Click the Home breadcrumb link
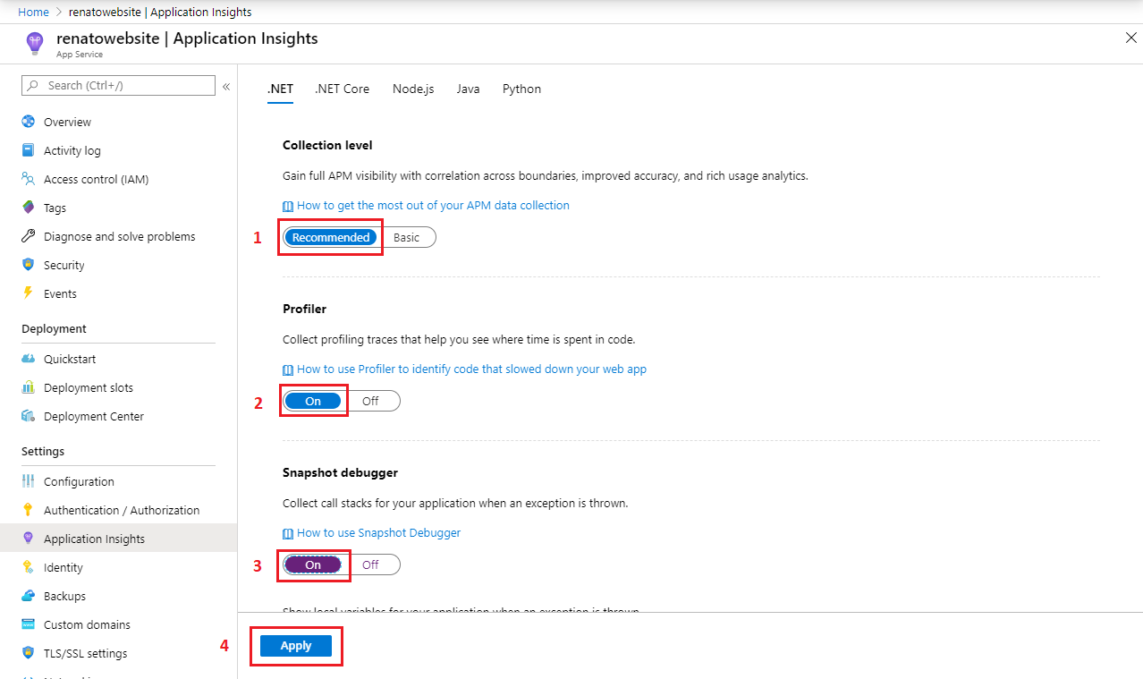This screenshot has width=1143, height=679. [33, 12]
